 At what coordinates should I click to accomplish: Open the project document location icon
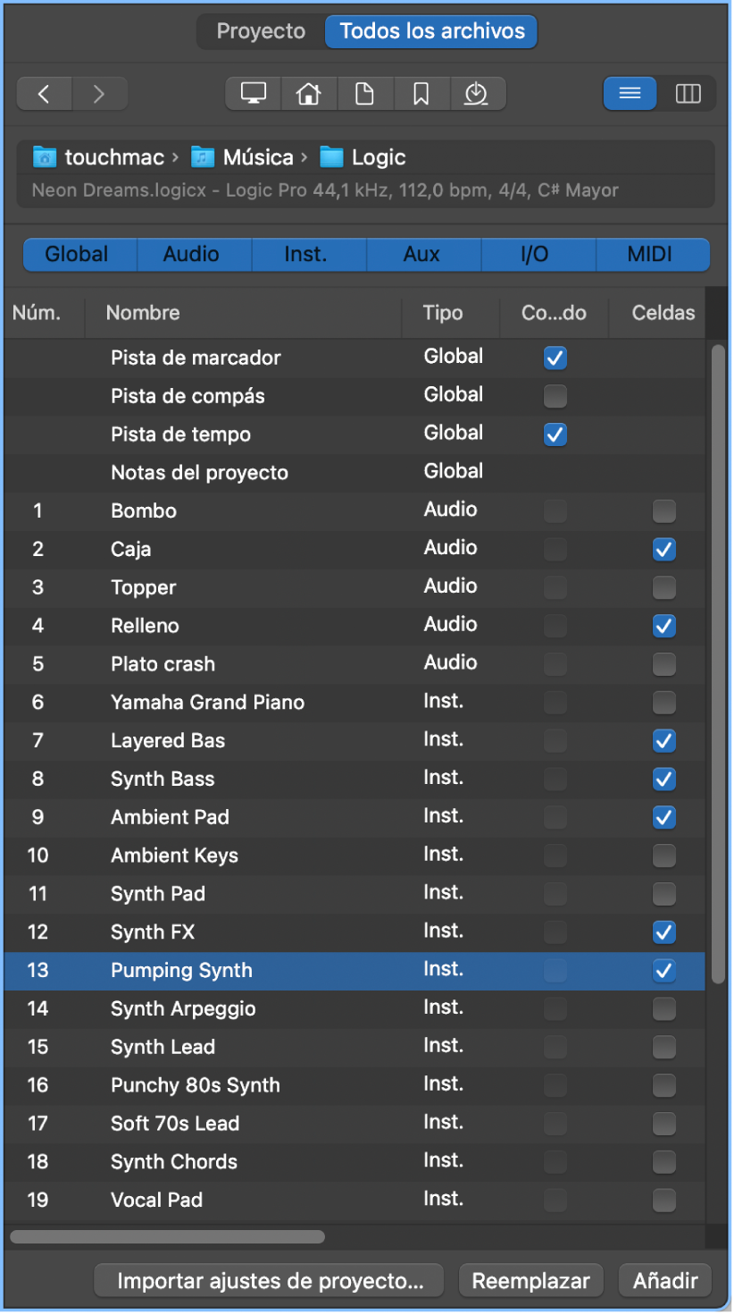(364, 94)
